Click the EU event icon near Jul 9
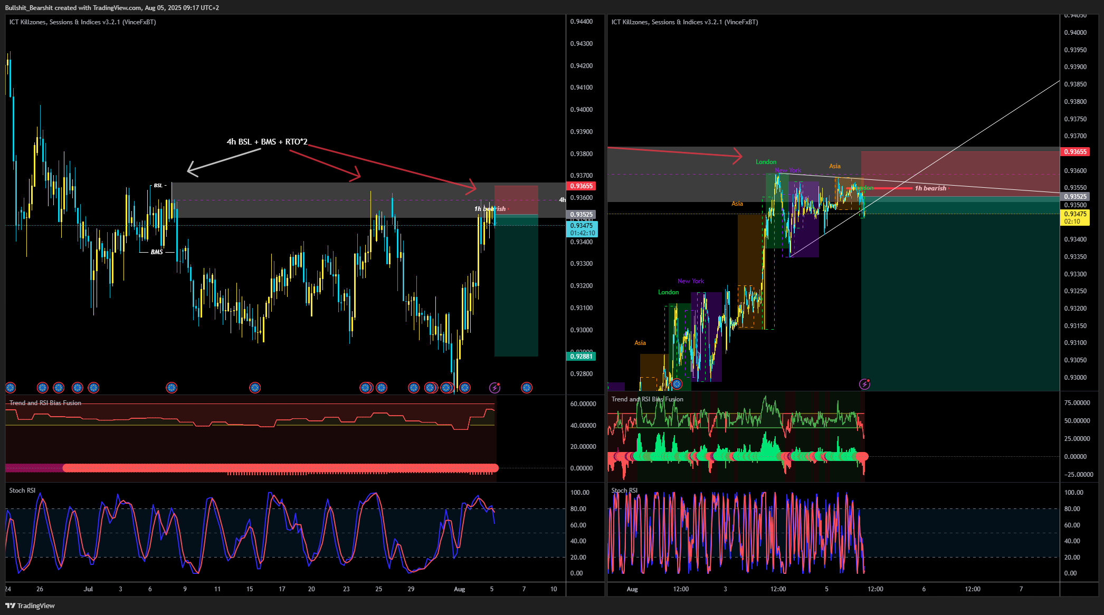The width and height of the screenshot is (1104, 615). click(x=171, y=388)
